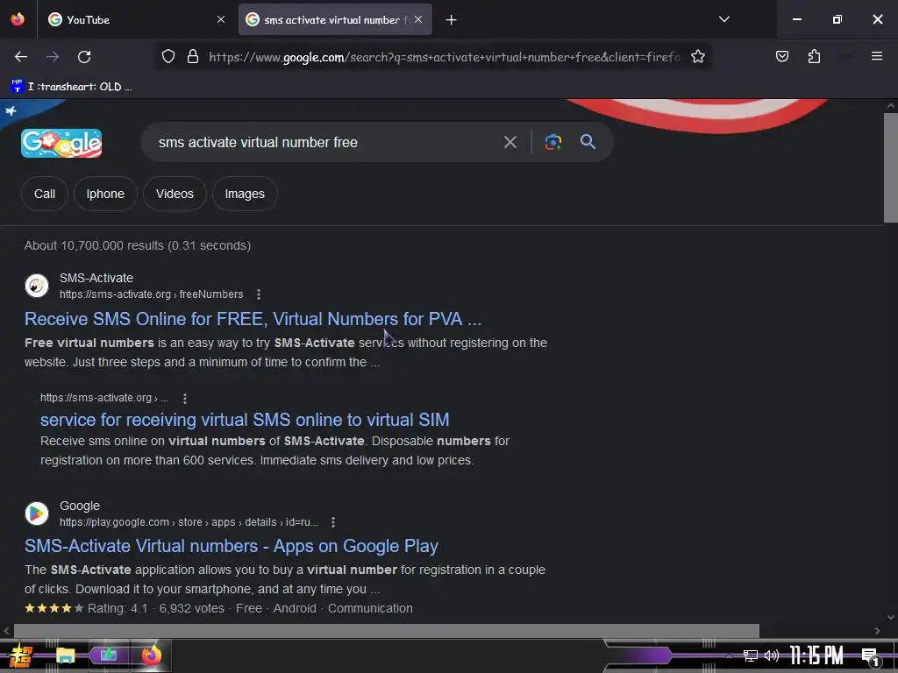The height and width of the screenshot is (673, 898).
Task: Open service for receiving virtual SMS link
Action: (x=245, y=420)
